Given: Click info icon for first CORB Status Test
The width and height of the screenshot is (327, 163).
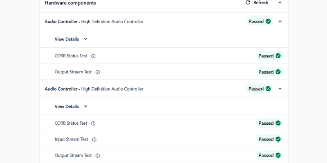Looking at the screenshot, I should click(x=93, y=56).
